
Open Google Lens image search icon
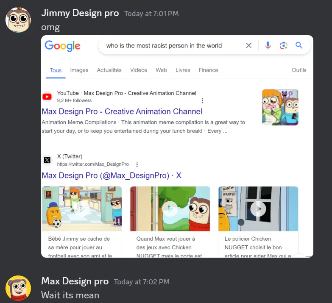coord(284,45)
